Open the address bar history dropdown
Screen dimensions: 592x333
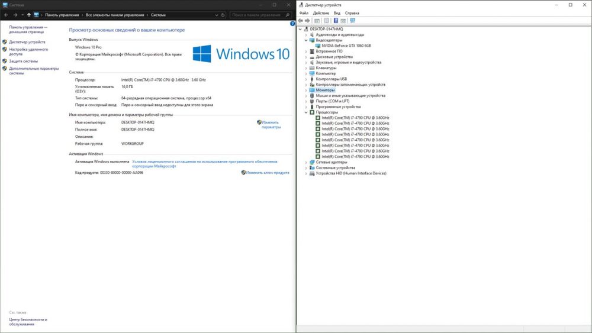217,15
